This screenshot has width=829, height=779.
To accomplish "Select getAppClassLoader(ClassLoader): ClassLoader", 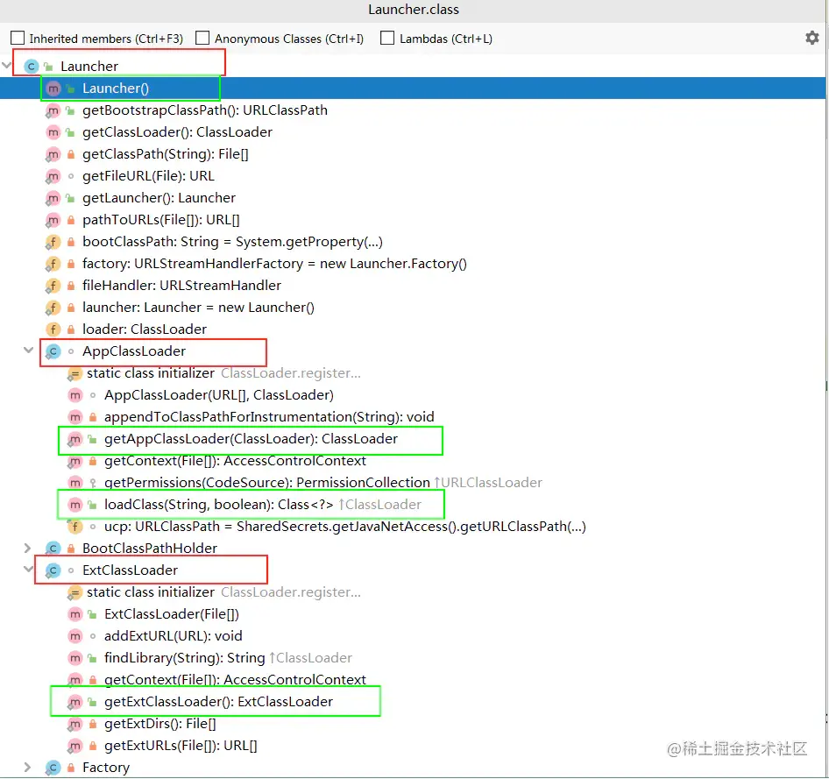I will (x=252, y=439).
